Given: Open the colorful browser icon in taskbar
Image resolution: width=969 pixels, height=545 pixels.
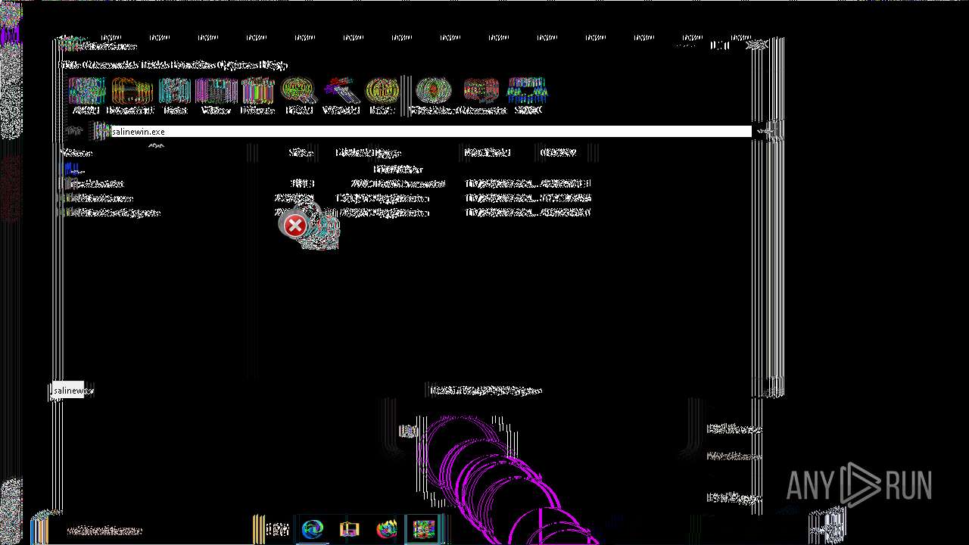Looking at the screenshot, I should pos(386,529).
